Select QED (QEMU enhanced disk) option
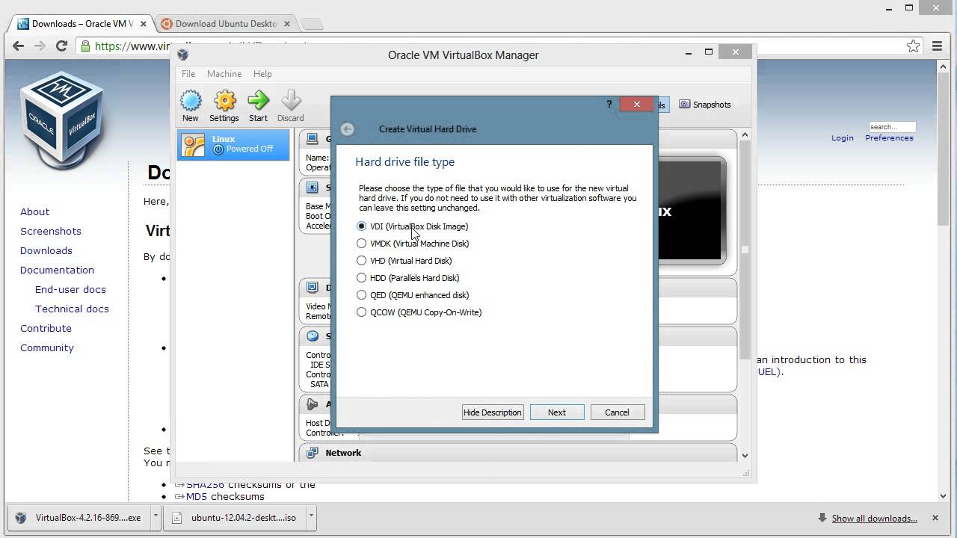 413,295
